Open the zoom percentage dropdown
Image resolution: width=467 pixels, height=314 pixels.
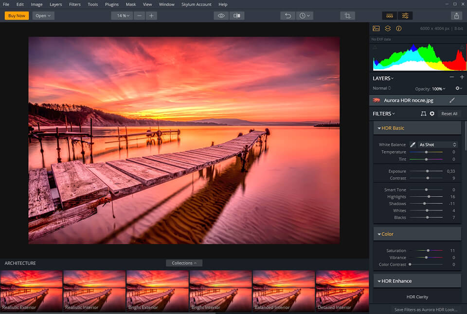(x=122, y=16)
